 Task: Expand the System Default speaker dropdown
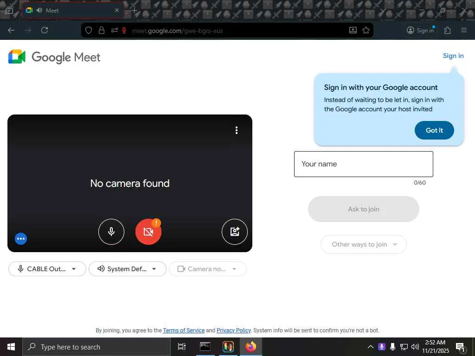click(x=128, y=269)
